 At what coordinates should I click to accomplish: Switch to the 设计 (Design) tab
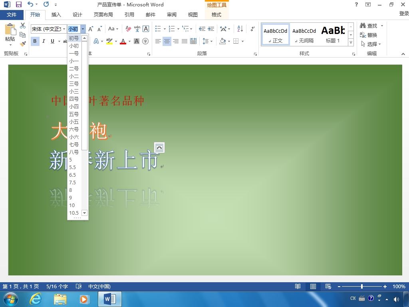coord(77,15)
